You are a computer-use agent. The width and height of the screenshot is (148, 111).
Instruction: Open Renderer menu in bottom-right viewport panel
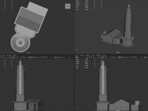coord(99,55)
